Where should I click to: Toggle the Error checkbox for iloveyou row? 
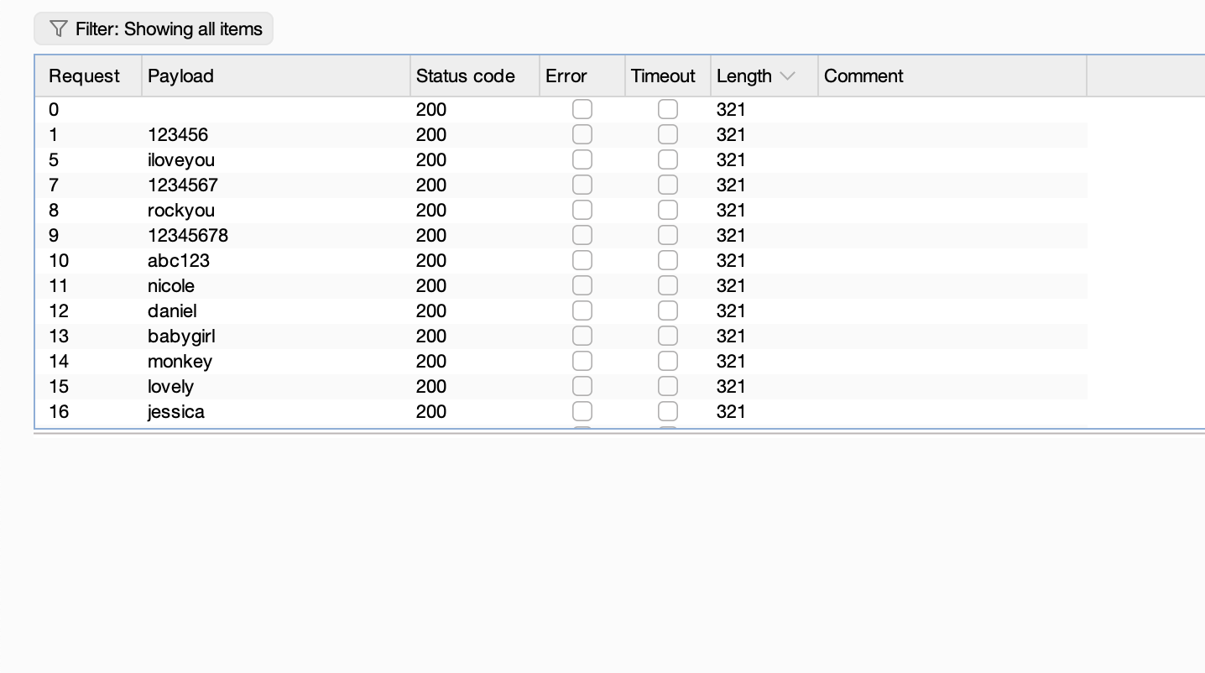click(582, 159)
